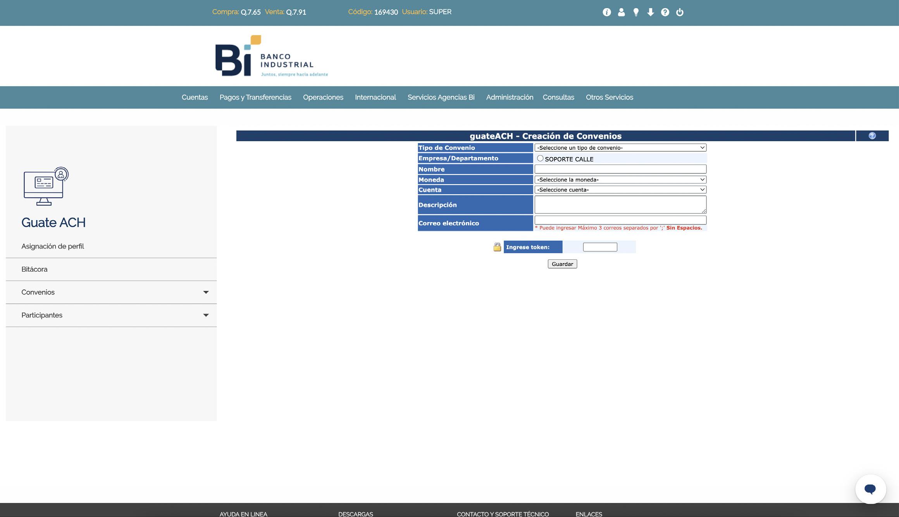This screenshot has height=517, width=899.
Task: Click the Banco Industrial logo
Action: click(271, 56)
